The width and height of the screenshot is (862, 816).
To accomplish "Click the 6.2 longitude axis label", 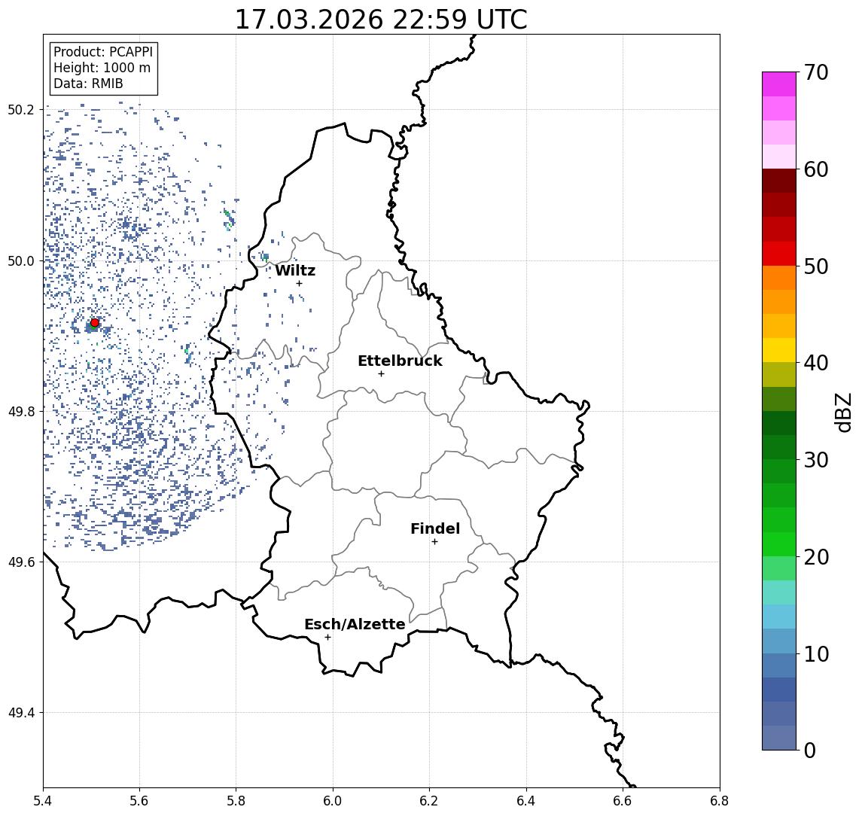I will click(x=429, y=801).
